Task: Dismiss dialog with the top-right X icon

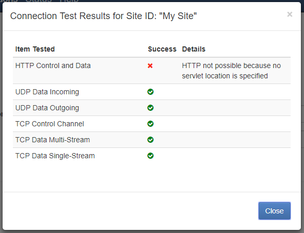Action: [x=290, y=14]
